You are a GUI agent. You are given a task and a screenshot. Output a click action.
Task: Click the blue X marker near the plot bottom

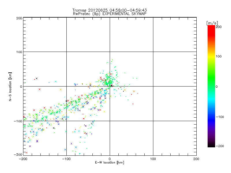pos(65,150)
